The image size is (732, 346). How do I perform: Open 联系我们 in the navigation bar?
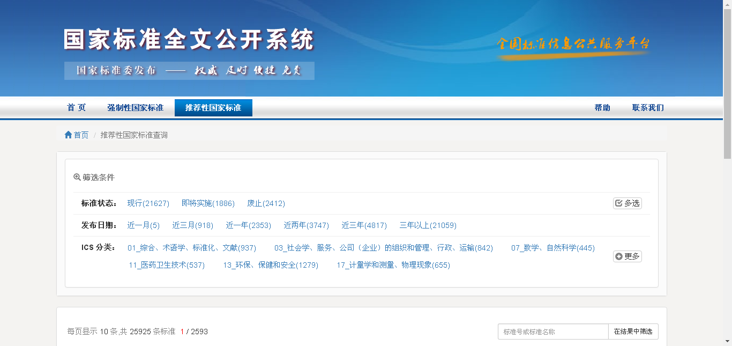[x=648, y=107]
